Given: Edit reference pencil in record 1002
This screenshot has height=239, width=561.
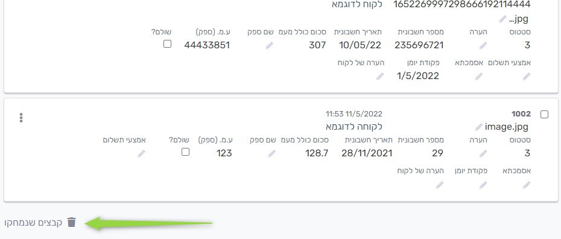Looking at the screenshot, I should coord(526,185).
